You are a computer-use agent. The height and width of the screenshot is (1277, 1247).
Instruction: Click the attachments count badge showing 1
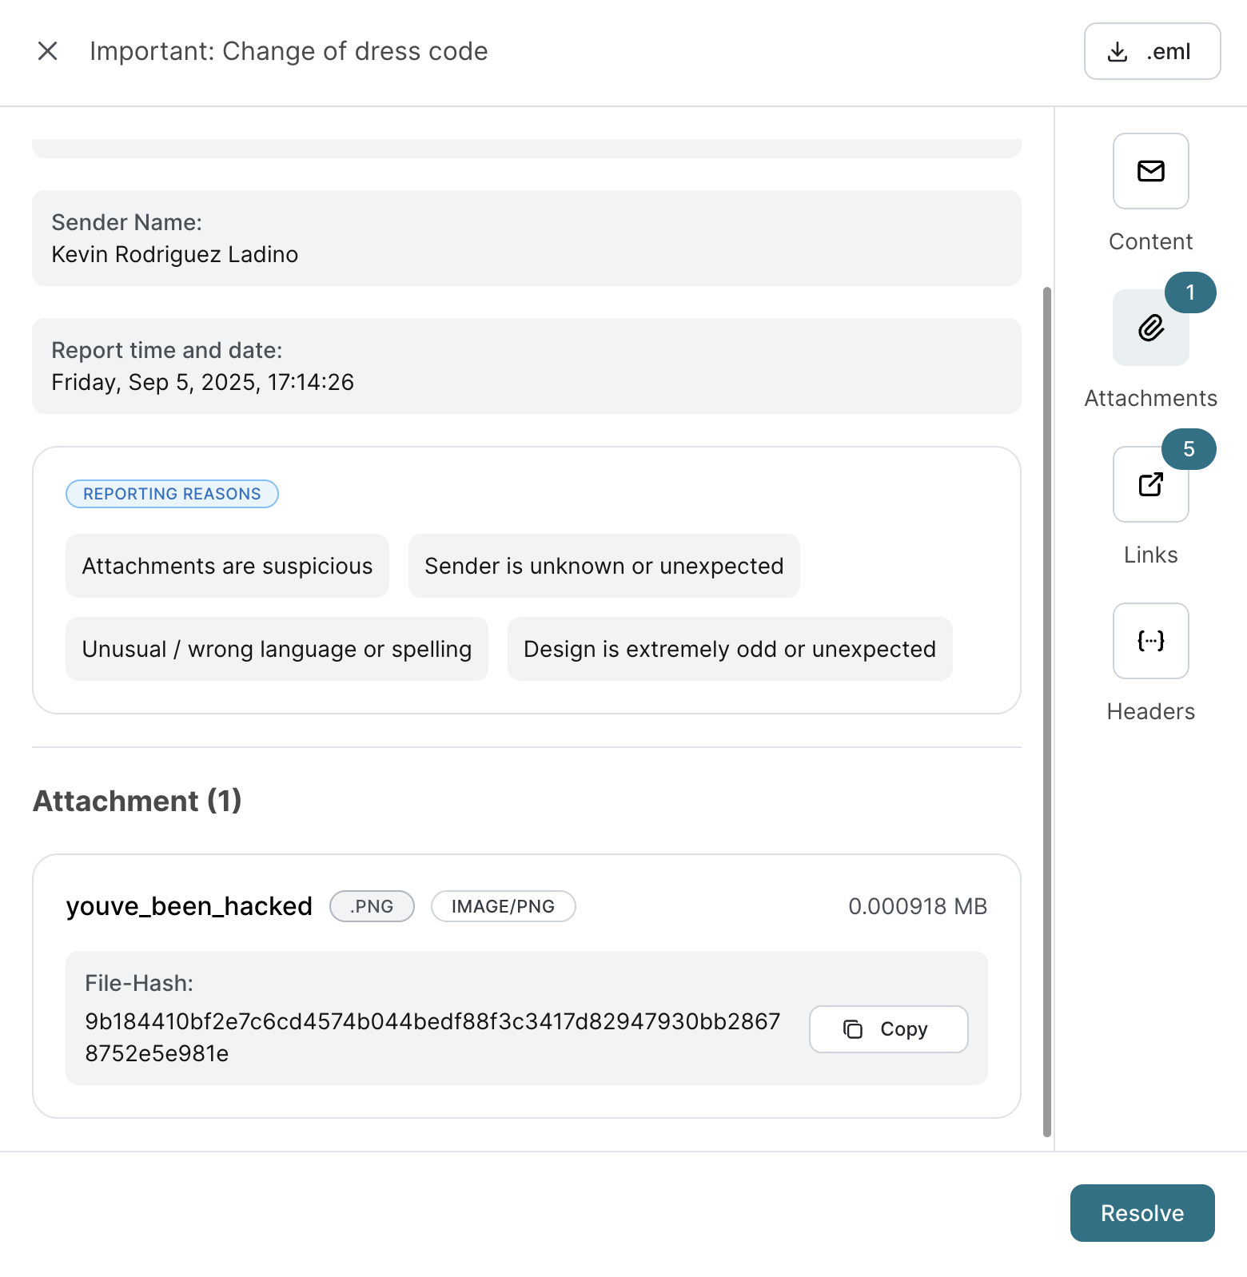click(1190, 292)
